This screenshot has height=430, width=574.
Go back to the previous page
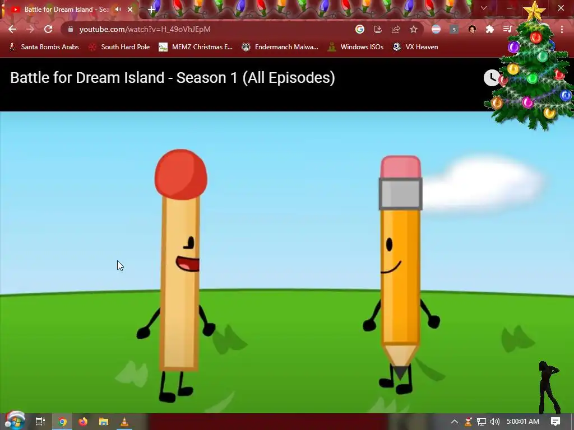click(x=12, y=29)
